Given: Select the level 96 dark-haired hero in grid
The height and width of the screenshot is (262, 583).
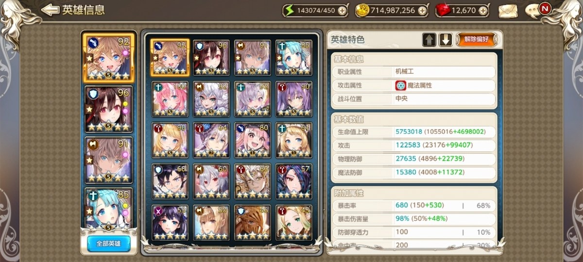Looking at the screenshot, I should click(211, 58).
